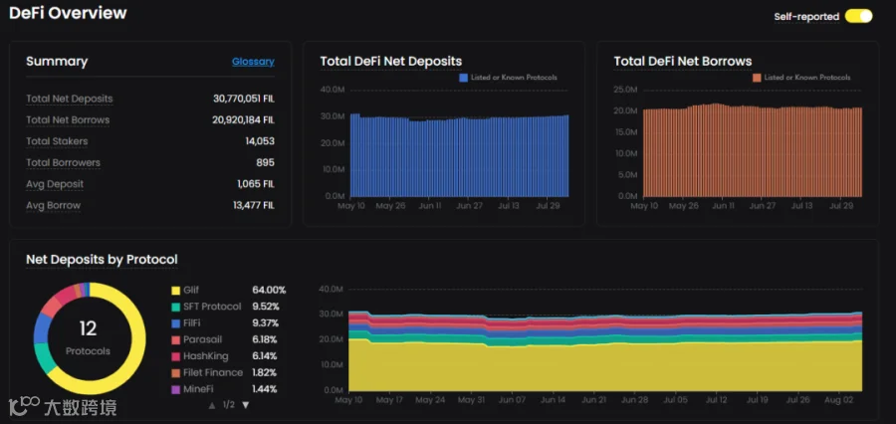
Task: Click the FilFi legend label
Action: (192, 323)
